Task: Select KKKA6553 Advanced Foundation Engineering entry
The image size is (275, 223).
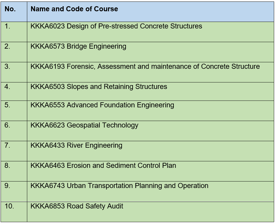Action: tap(102, 105)
